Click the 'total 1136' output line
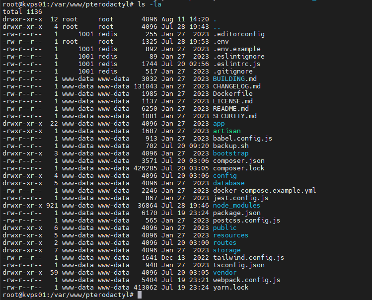This screenshot has width=372, height=300. coord(22,12)
